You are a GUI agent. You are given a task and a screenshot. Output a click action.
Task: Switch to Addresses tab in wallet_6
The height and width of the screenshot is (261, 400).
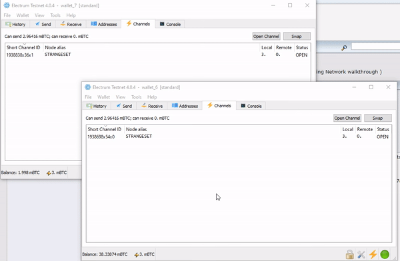(185, 106)
